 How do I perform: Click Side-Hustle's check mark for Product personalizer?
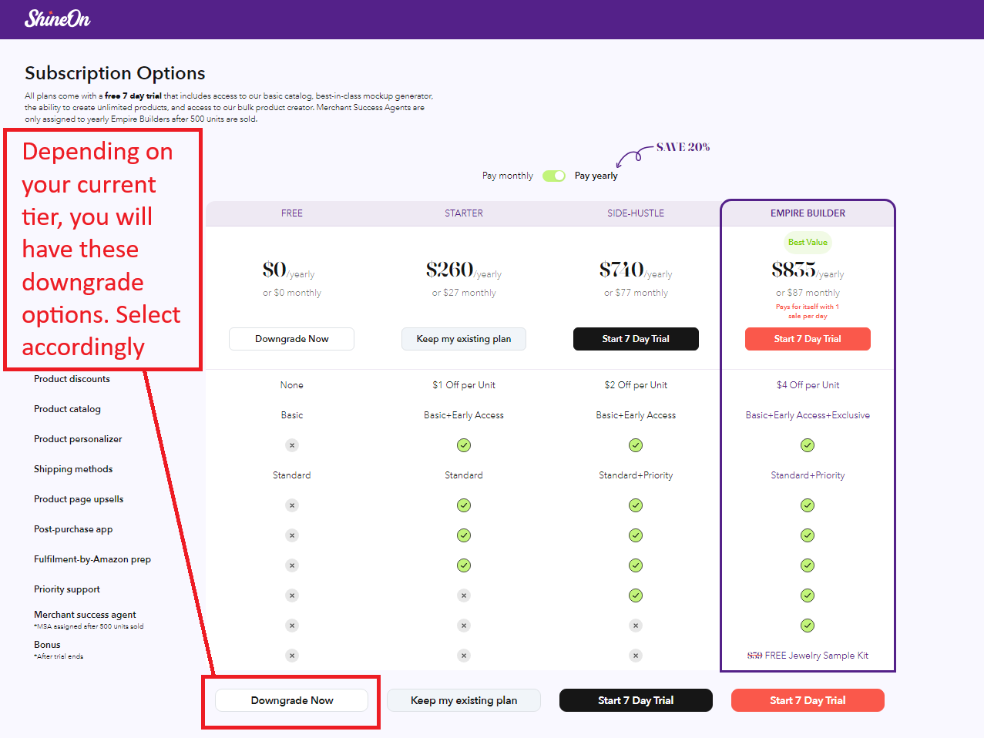636,445
